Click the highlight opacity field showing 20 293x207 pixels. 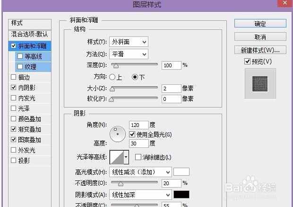click(x=172, y=183)
